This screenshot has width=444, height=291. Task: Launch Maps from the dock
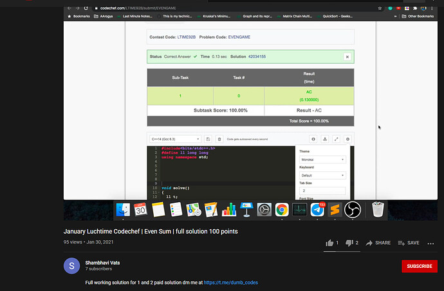tap(194, 210)
